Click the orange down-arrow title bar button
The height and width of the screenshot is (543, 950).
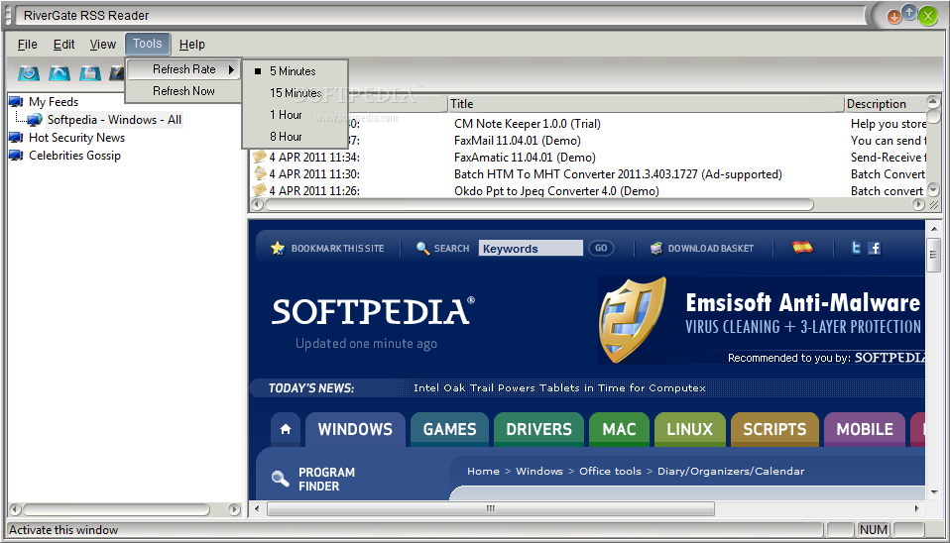(x=893, y=17)
